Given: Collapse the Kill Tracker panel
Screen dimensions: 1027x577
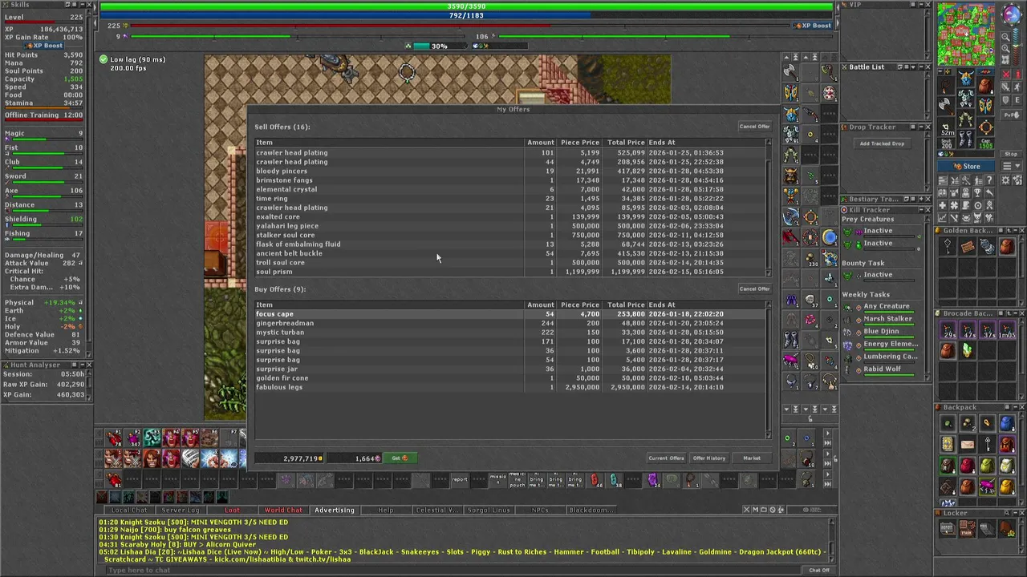Looking at the screenshot, I should coord(920,210).
